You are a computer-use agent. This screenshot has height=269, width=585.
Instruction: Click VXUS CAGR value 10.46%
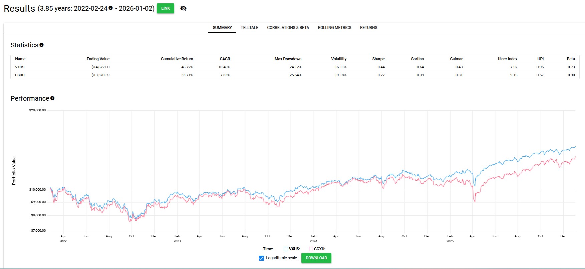point(224,67)
